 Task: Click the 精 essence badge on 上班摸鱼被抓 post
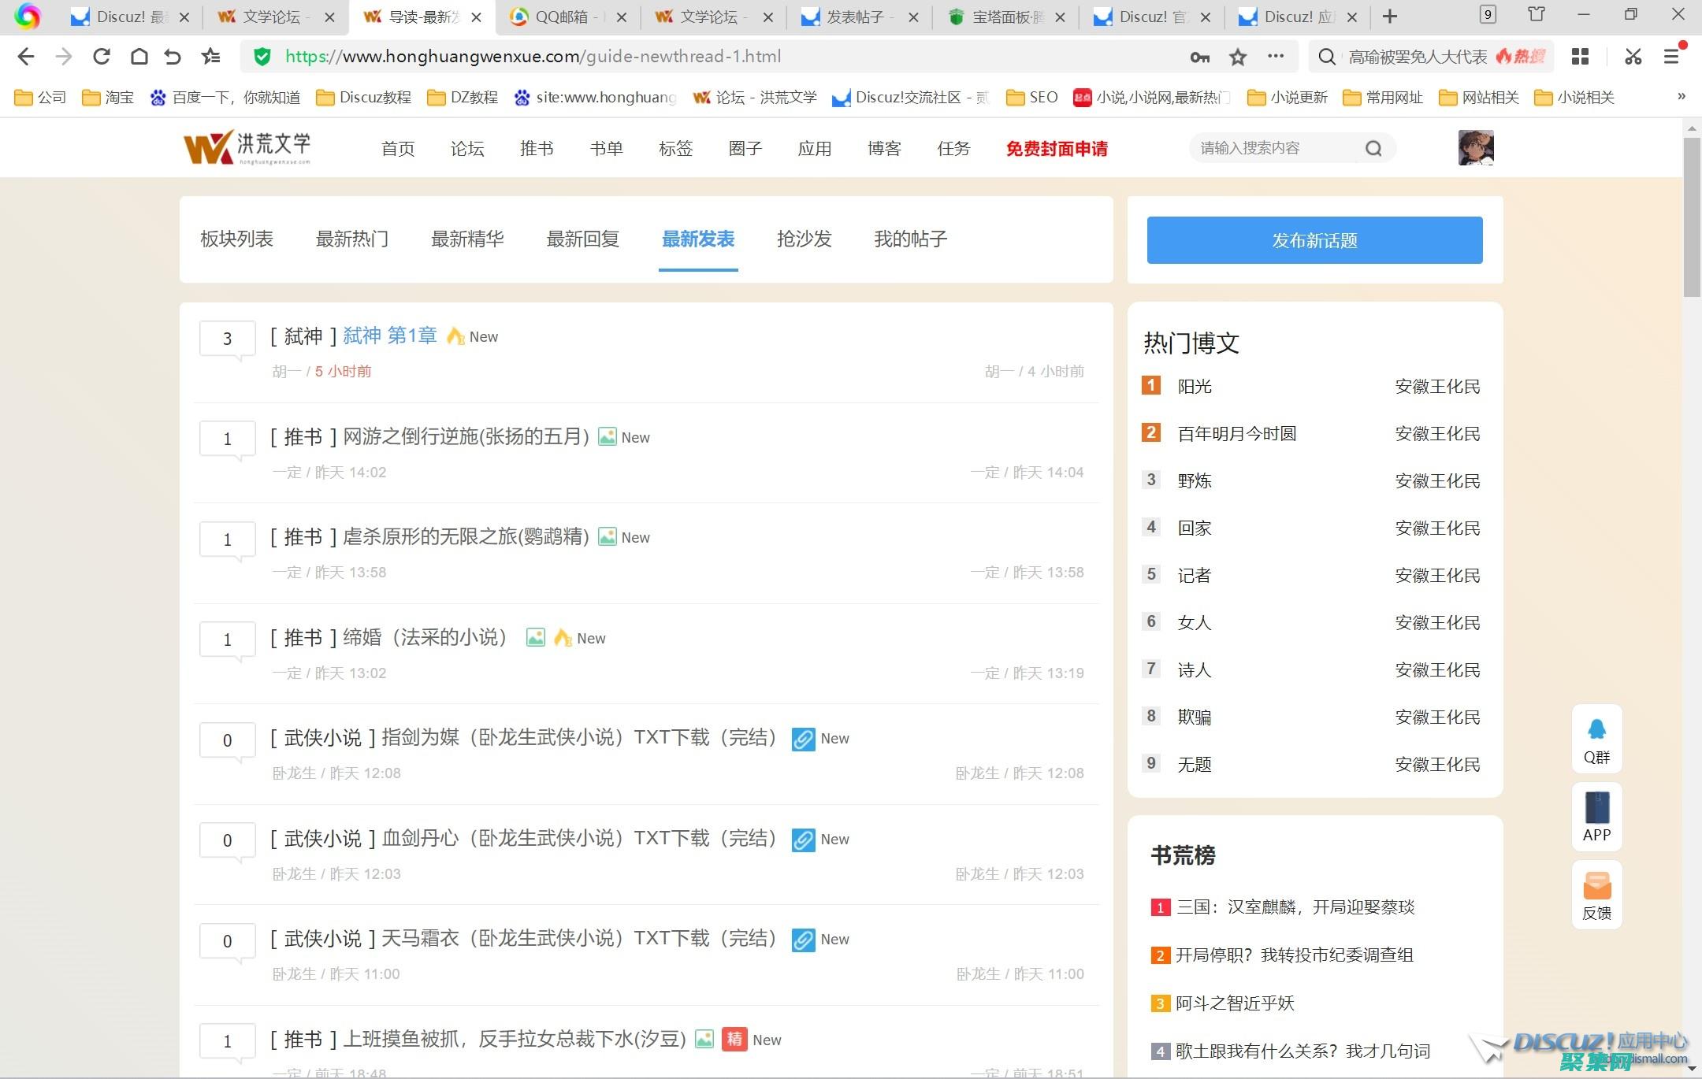734,1039
